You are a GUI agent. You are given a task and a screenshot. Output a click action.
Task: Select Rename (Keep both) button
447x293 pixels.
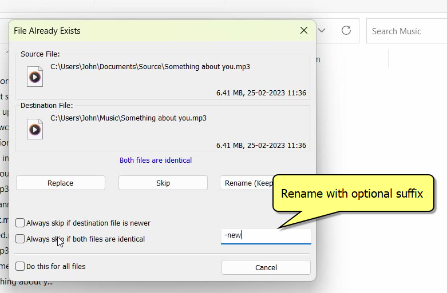click(247, 183)
